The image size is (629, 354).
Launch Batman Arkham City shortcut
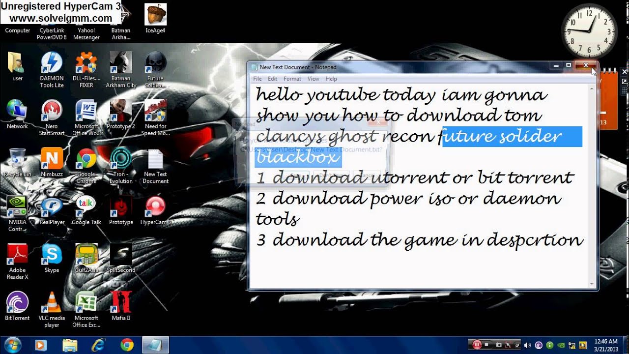pos(121,70)
